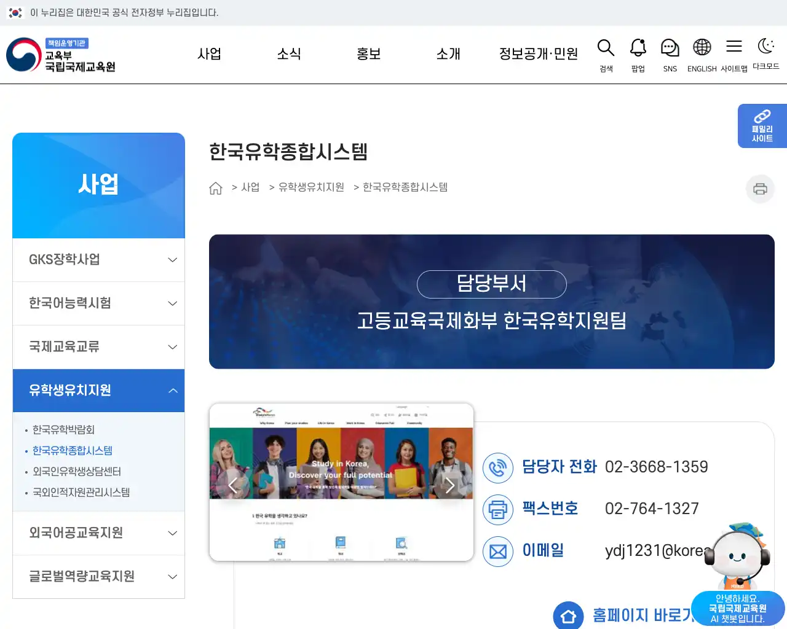
Task: Click the print page icon
Action: pyautogui.click(x=760, y=189)
